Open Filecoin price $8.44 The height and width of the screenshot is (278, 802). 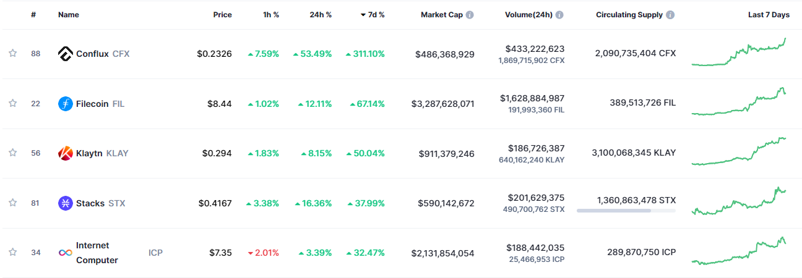220,104
